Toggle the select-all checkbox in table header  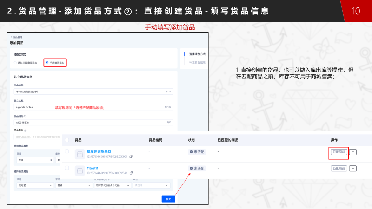click(67, 139)
